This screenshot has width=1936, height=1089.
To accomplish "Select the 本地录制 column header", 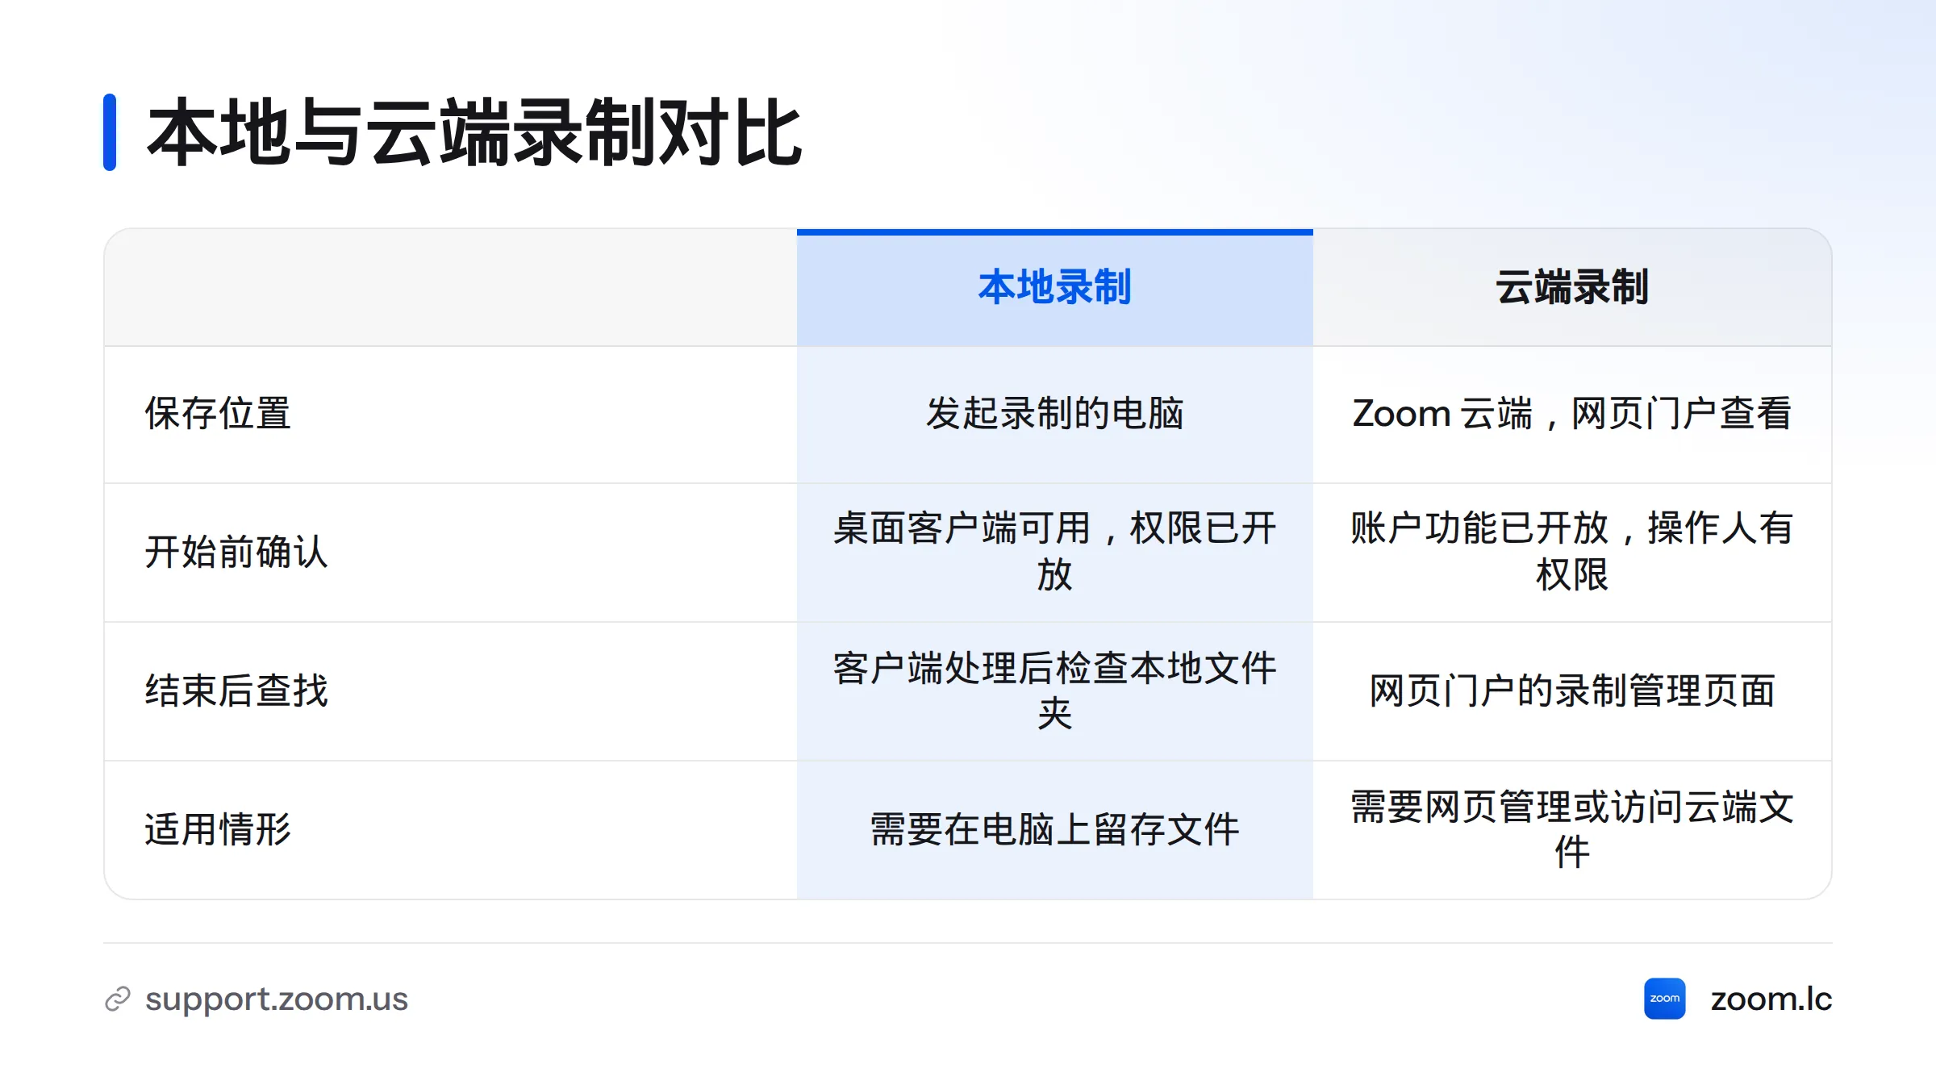I will coord(1055,287).
